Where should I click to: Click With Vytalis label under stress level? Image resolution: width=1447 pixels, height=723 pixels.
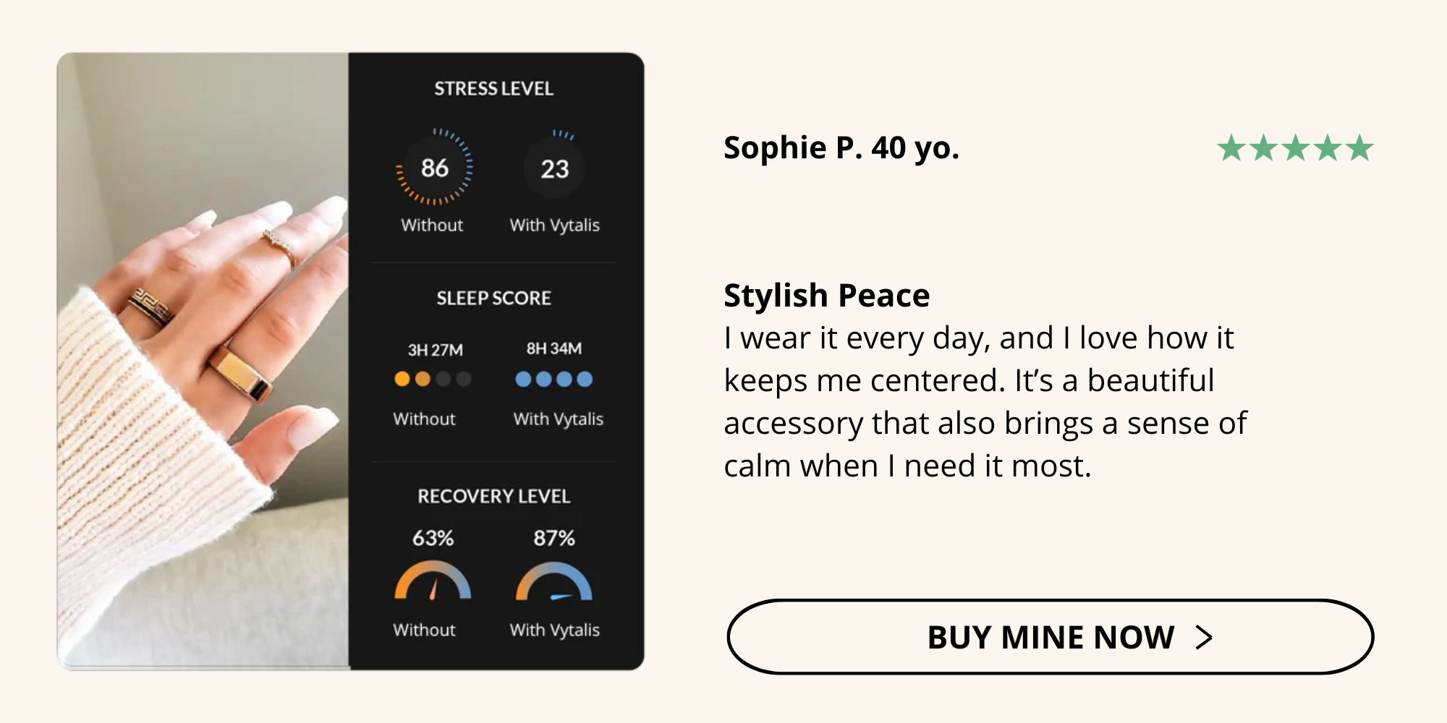click(554, 225)
